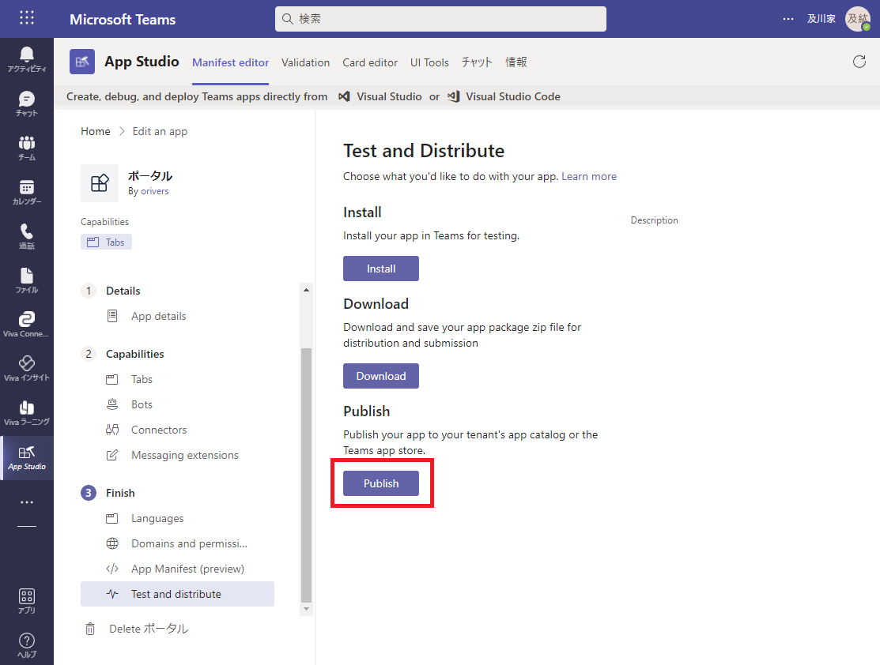
Task: Click the Download button
Action: 381,376
